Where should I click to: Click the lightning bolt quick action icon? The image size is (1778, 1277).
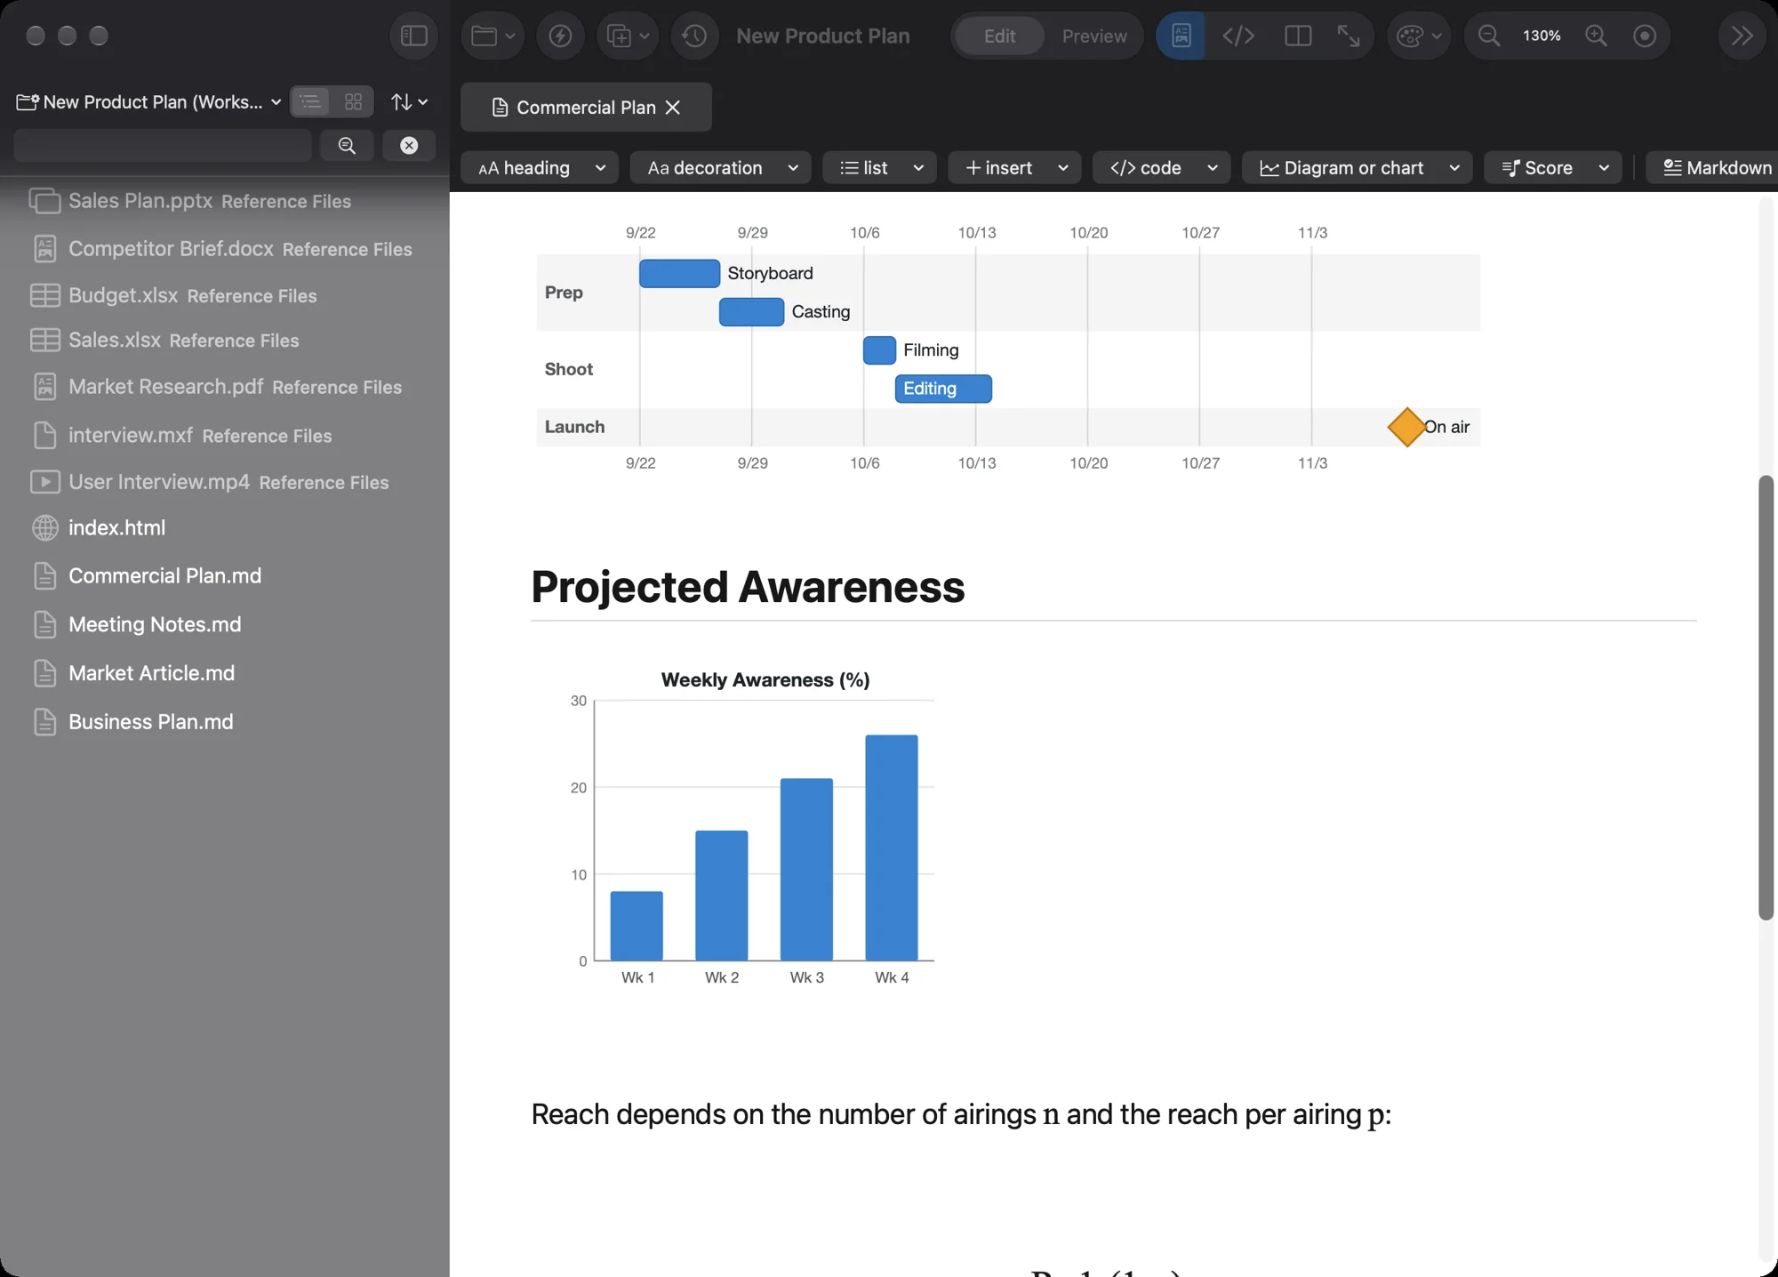[560, 36]
